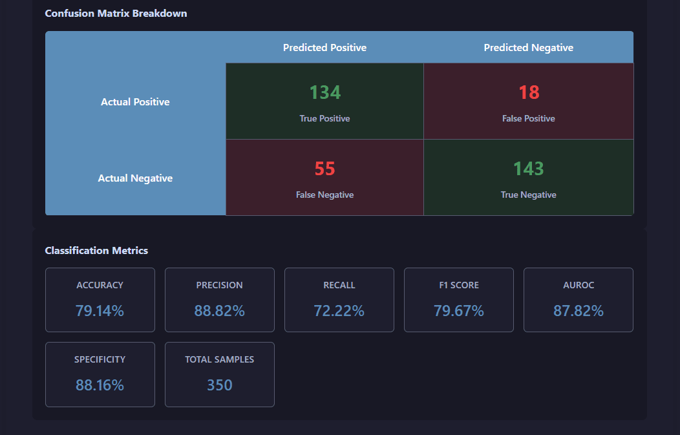Viewport: 680px width, 435px height.
Task: Click the Classification Metrics heading
Action: pos(96,251)
